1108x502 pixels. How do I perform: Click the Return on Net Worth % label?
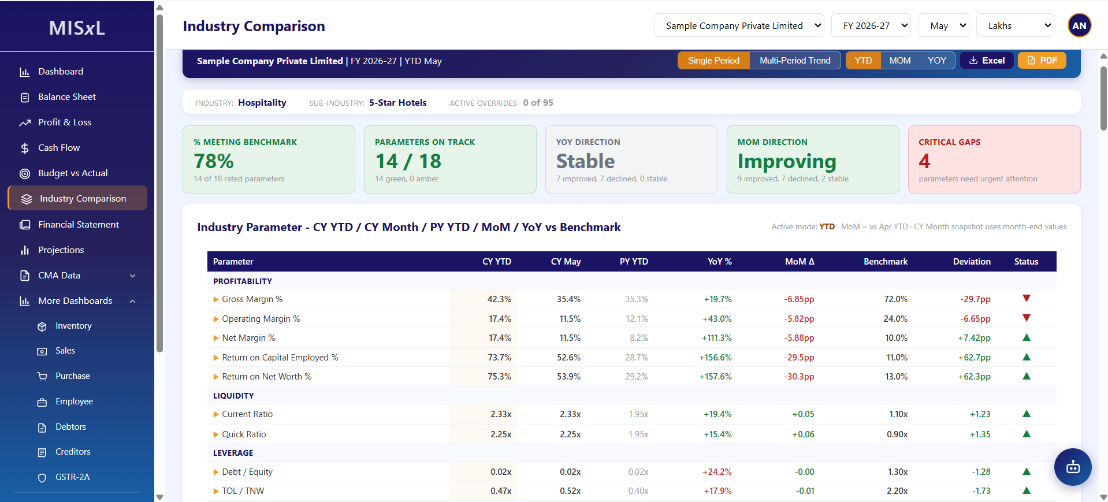pos(266,377)
